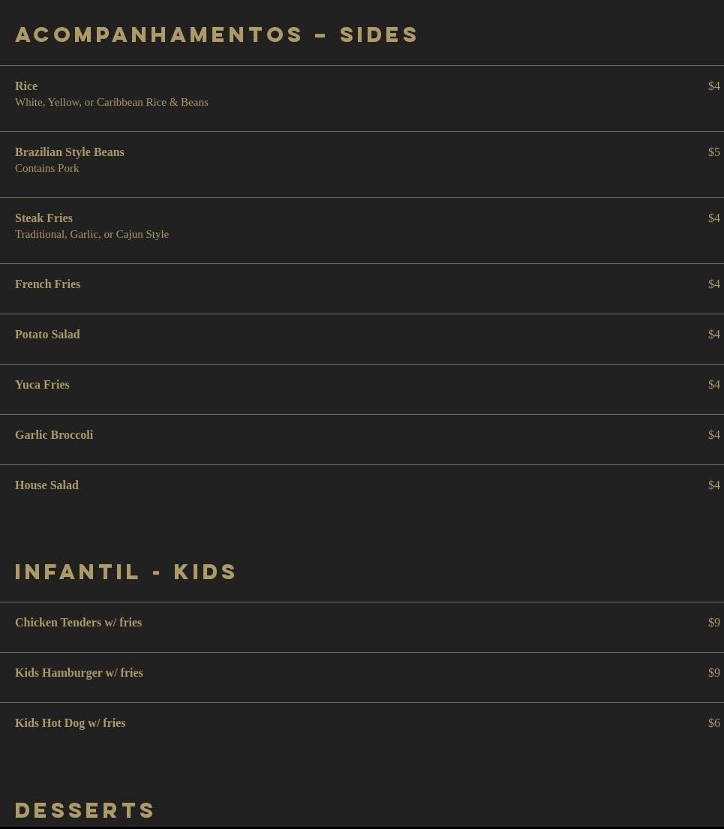Click Kids Hot Dog w/ fries
Viewport: 724px width, 829px height.
pyautogui.click(x=70, y=723)
